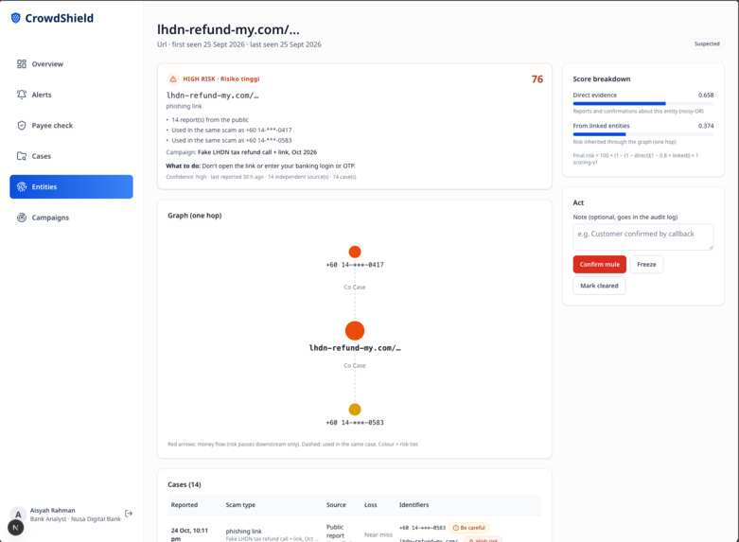Open Payee check in the sidebar
Viewport: 739px width, 542px height.
click(71, 126)
